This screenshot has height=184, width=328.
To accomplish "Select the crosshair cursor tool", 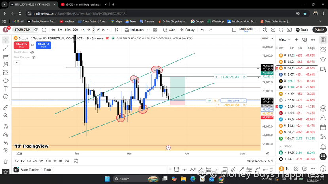I will tap(6, 40).
